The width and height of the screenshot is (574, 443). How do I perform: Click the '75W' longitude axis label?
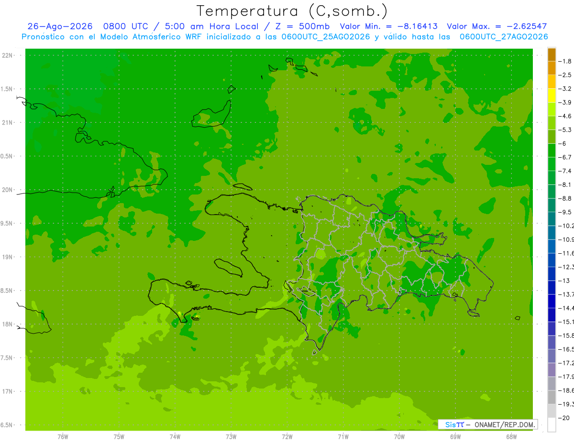click(x=119, y=437)
